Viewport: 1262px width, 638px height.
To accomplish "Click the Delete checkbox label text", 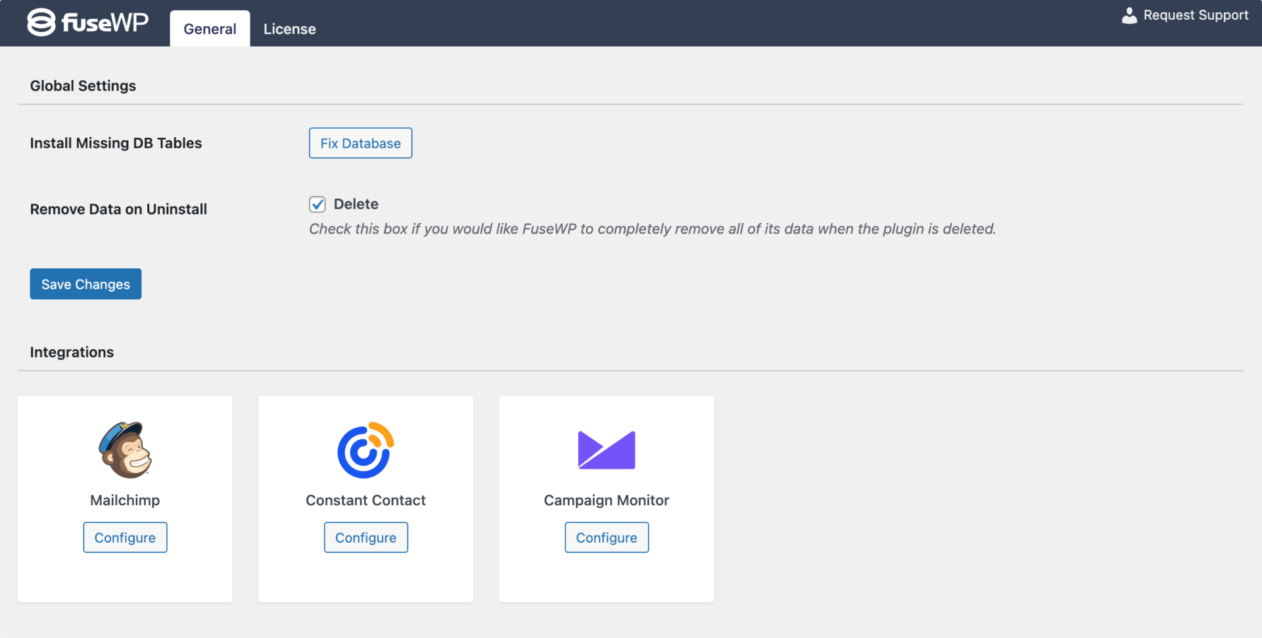I will (x=356, y=204).
